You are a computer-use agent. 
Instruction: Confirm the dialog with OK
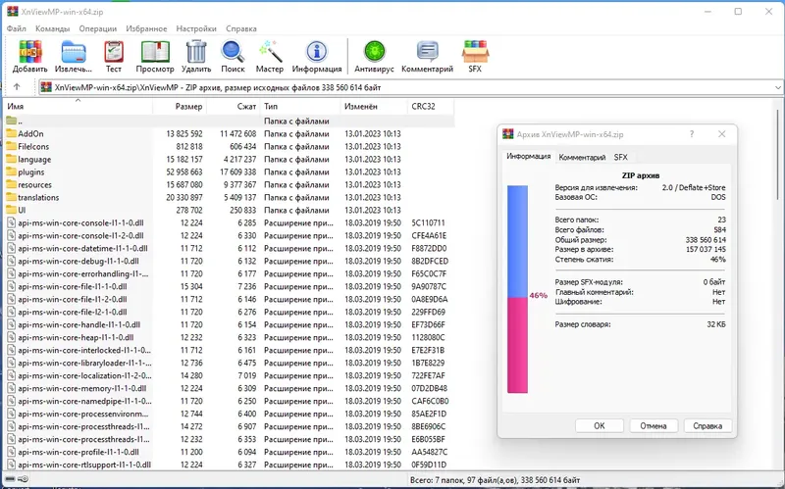tap(600, 426)
